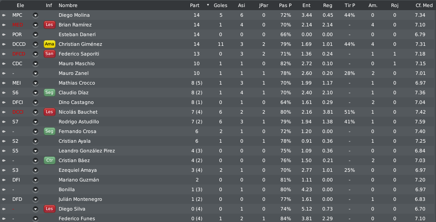Click the Part column sort arrow
This screenshot has height=222, width=436.
click(208, 5)
